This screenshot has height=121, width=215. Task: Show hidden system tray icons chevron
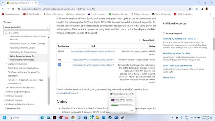[172, 118]
